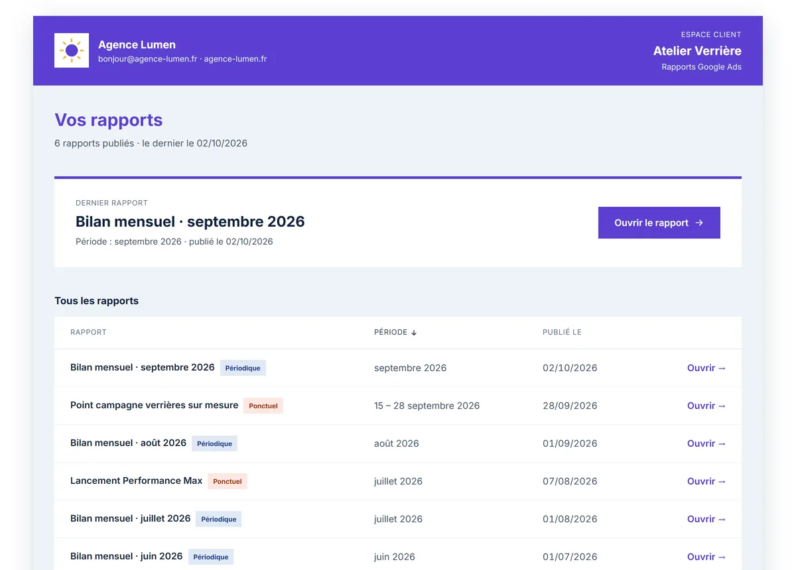Click the 'Périodique' badge on the septembre row

243,368
